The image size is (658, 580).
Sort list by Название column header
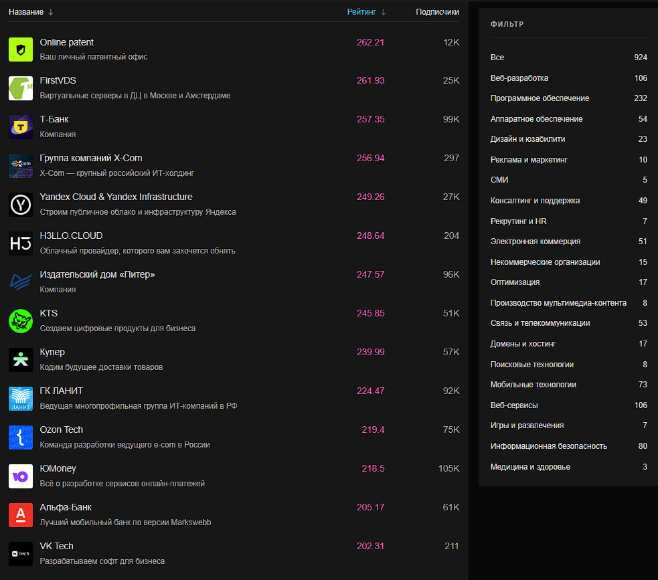tap(26, 12)
